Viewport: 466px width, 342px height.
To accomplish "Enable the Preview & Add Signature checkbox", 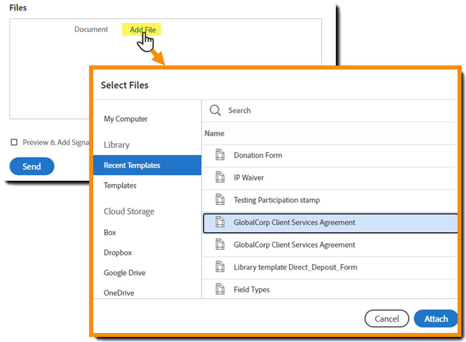I will (13, 142).
